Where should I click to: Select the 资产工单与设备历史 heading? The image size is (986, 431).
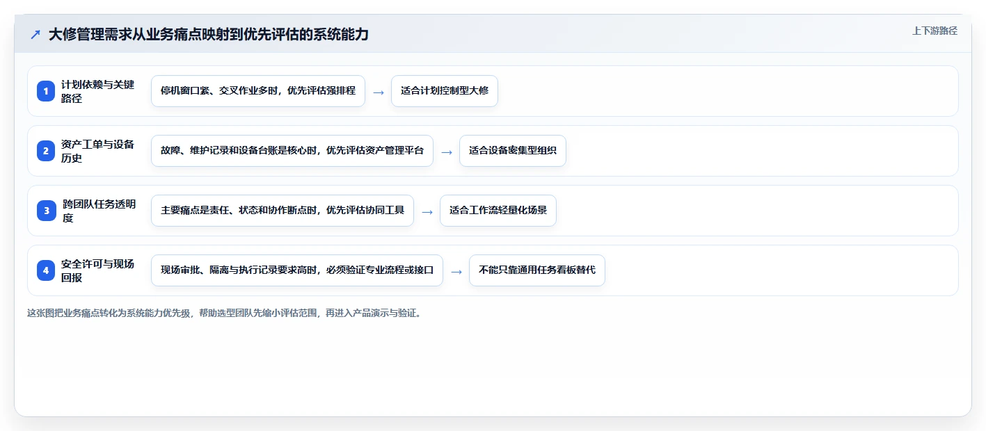(x=97, y=151)
